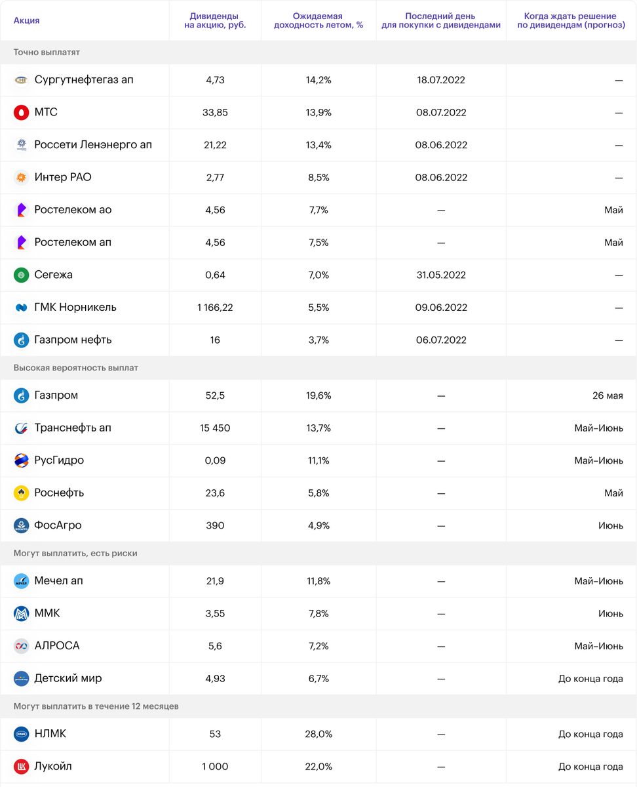Click the red Лукойл logo icon
Screen dimensions: 637x787
22,767
